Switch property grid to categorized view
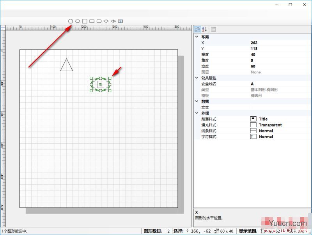Image resolution: width=312 pixels, height=235 pixels. coord(197,29)
